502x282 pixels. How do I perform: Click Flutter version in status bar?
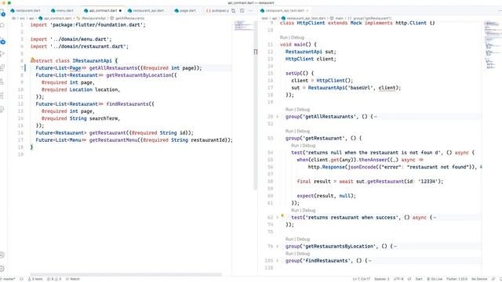[x=457, y=279]
